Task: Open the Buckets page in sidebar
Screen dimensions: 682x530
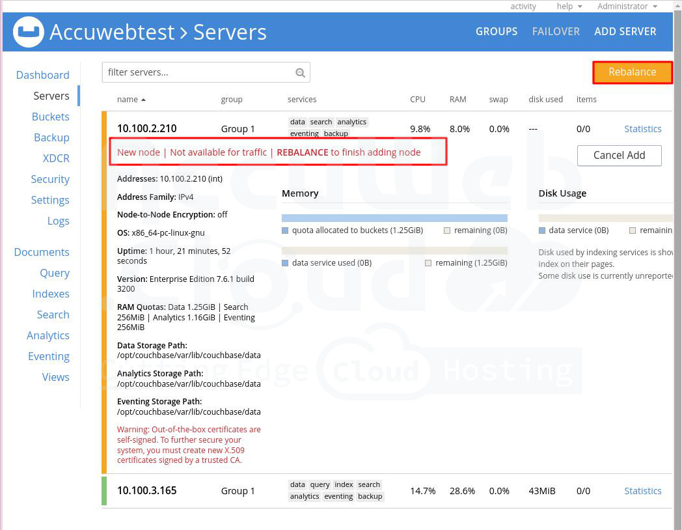Action: pos(51,117)
